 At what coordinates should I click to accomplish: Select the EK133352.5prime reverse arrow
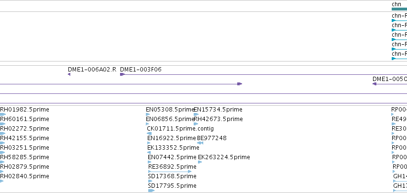click(149, 152)
